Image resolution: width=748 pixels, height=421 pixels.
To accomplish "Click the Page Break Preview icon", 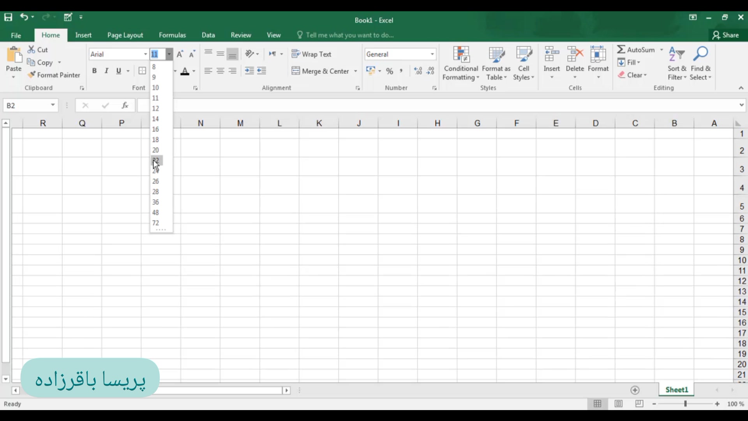I will (x=639, y=404).
